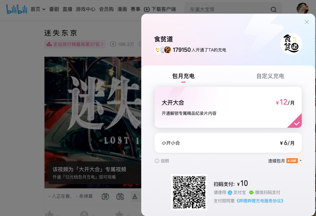
Task: Expand the 首页 dropdown
Action: [x=37, y=9]
